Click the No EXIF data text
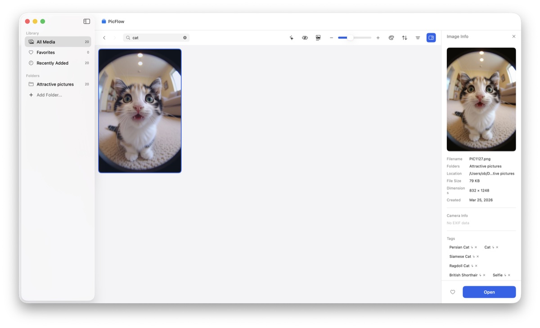Viewport: 540px width, 328px height. pos(458,223)
